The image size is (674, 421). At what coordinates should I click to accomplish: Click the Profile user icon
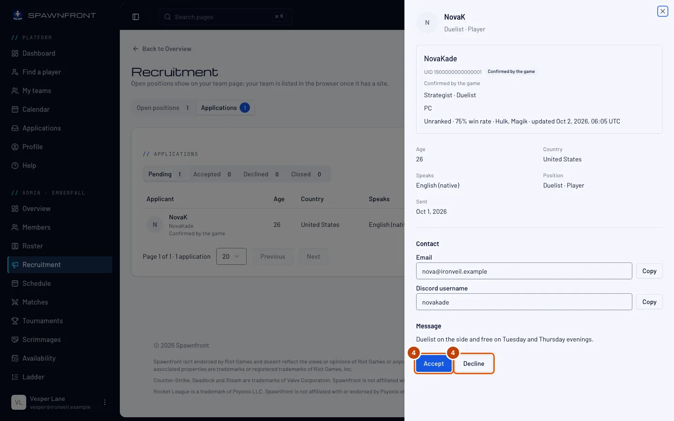coord(15,147)
